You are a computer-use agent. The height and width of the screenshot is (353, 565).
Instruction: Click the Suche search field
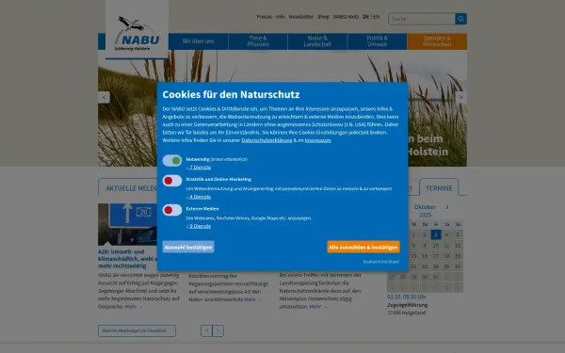pos(422,19)
